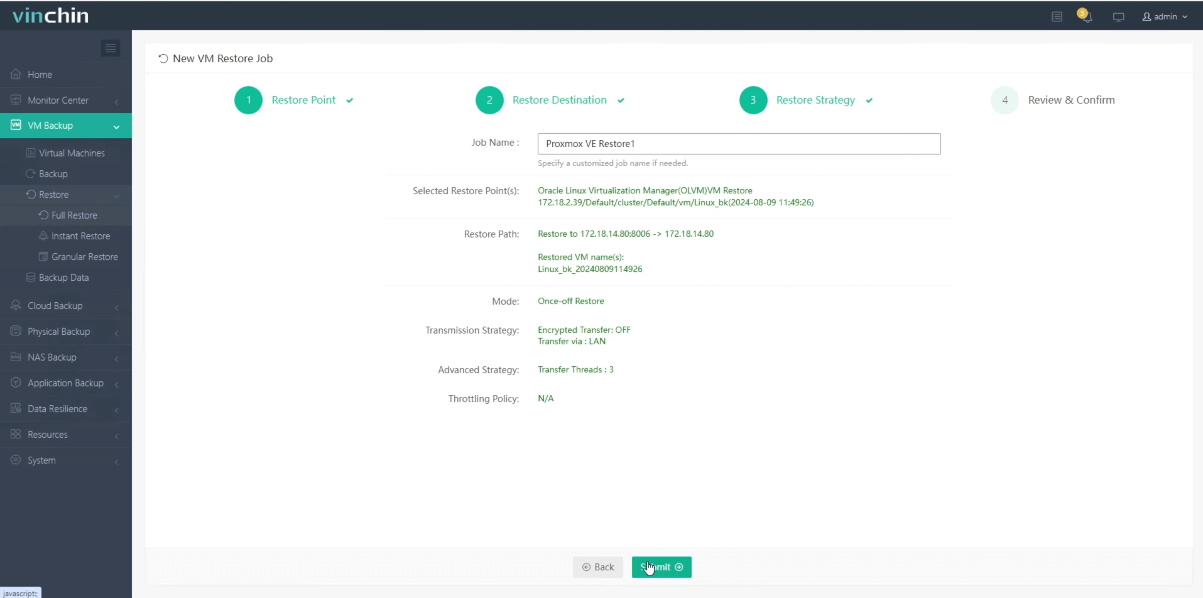Expand the Cloud Backup menu arrow
Image resolution: width=1203 pixels, height=598 pixels.
pos(117,307)
